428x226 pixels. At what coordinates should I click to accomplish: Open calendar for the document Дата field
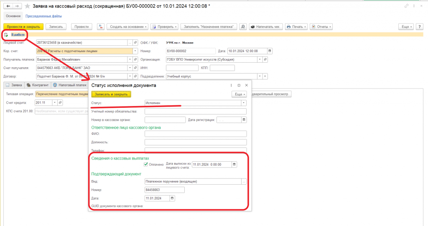pos(270,51)
